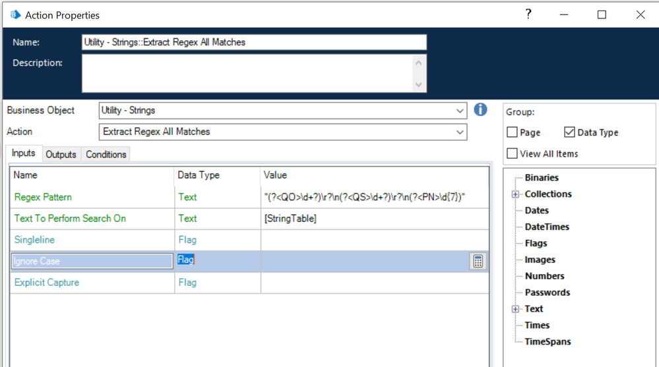Click the Singleline value cell

click(x=375, y=240)
